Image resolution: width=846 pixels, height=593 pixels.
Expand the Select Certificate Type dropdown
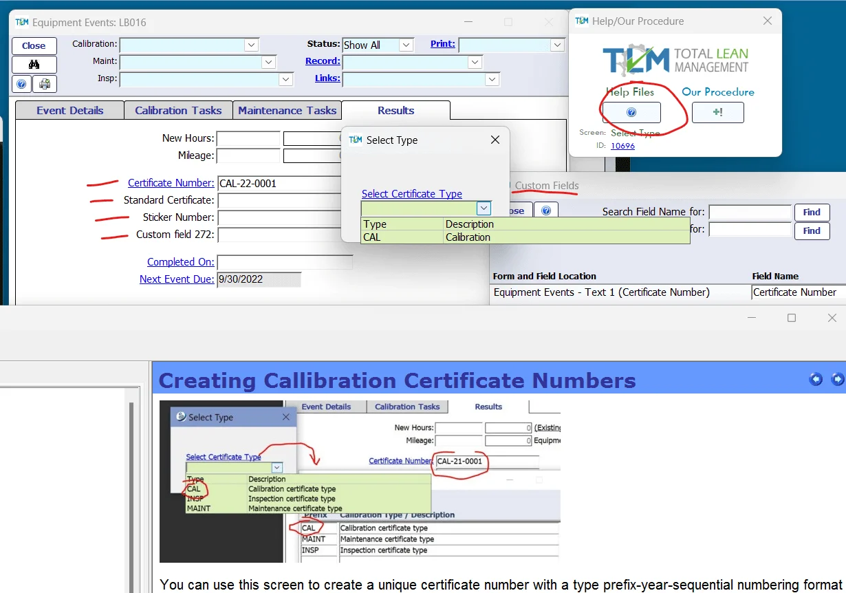click(484, 208)
